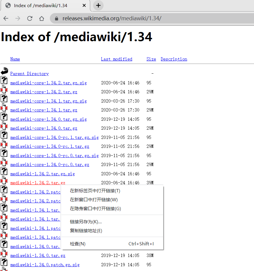The height and width of the screenshot is (271, 254).
Task: Open mediawiki-core-1.34.1.tar.gz.sig link
Action: click(48, 101)
